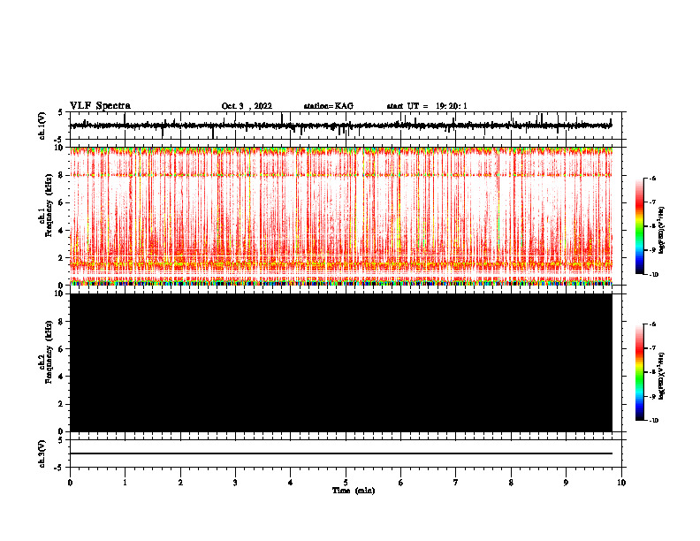Click the ch.2 "Frequency (kHz)" axis label
This screenshot has width=700, height=541.
point(49,351)
